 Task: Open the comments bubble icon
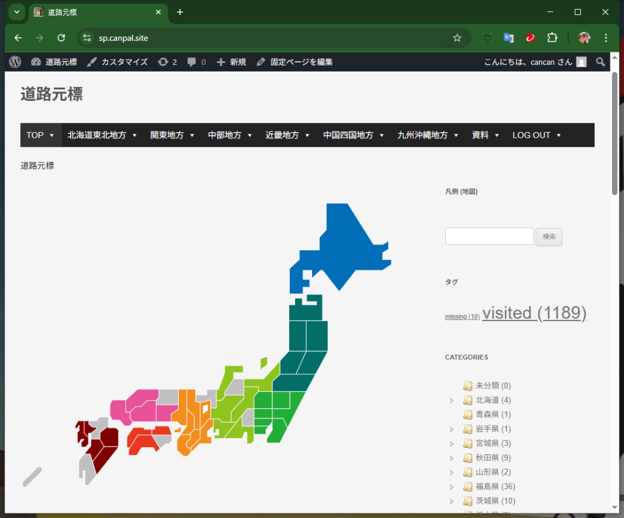[x=196, y=62]
